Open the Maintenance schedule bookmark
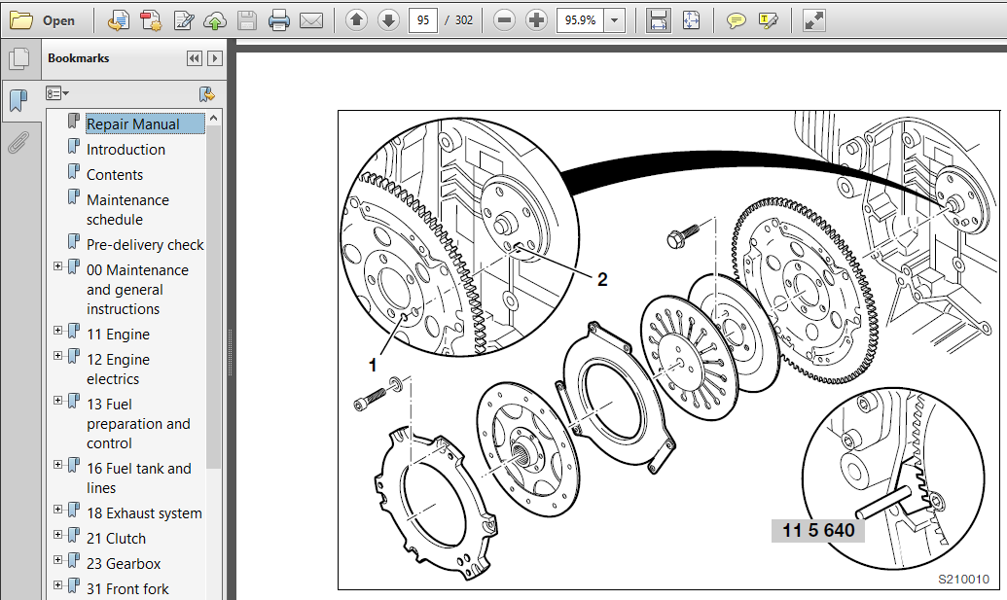 (127, 210)
